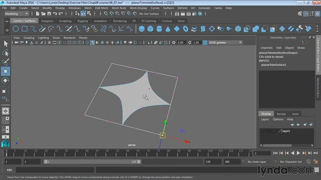Open the viewport Shading menu
This screenshot has height=180, width=321.
(29, 38)
